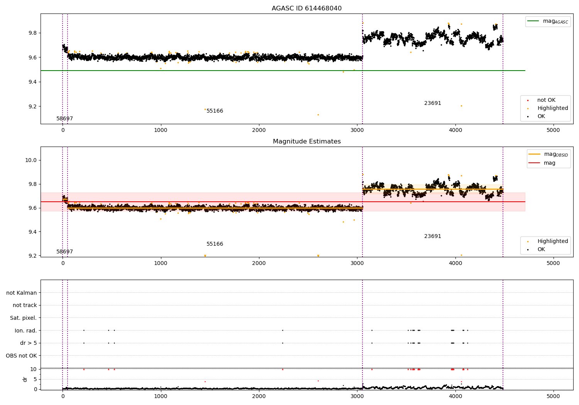579x405 pixels.
Task: Click annotation "58697" in the top plot
Action: tap(64, 119)
